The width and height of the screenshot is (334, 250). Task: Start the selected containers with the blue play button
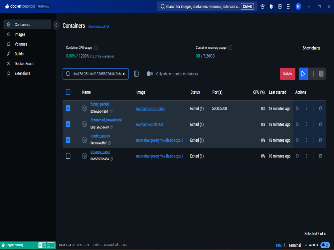303,74
